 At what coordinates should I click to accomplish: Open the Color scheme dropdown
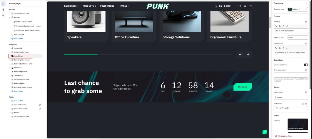click(x=298, y=9)
